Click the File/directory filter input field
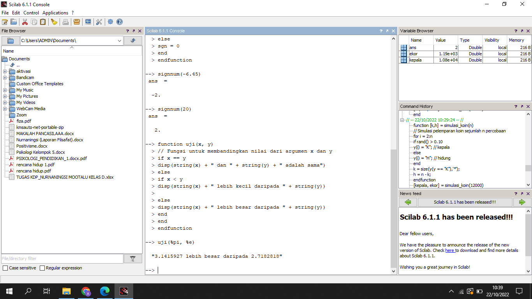The image size is (532, 299). [62, 259]
